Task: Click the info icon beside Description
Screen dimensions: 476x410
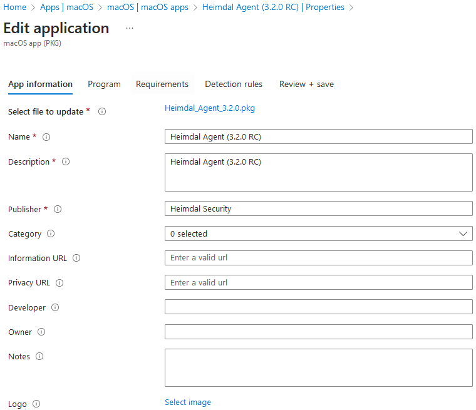Action: click(66, 161)
